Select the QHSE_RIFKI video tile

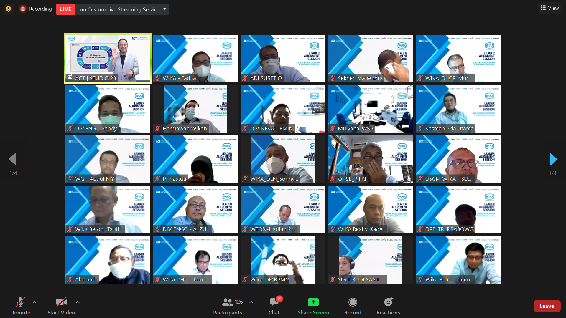coord(370,159)
